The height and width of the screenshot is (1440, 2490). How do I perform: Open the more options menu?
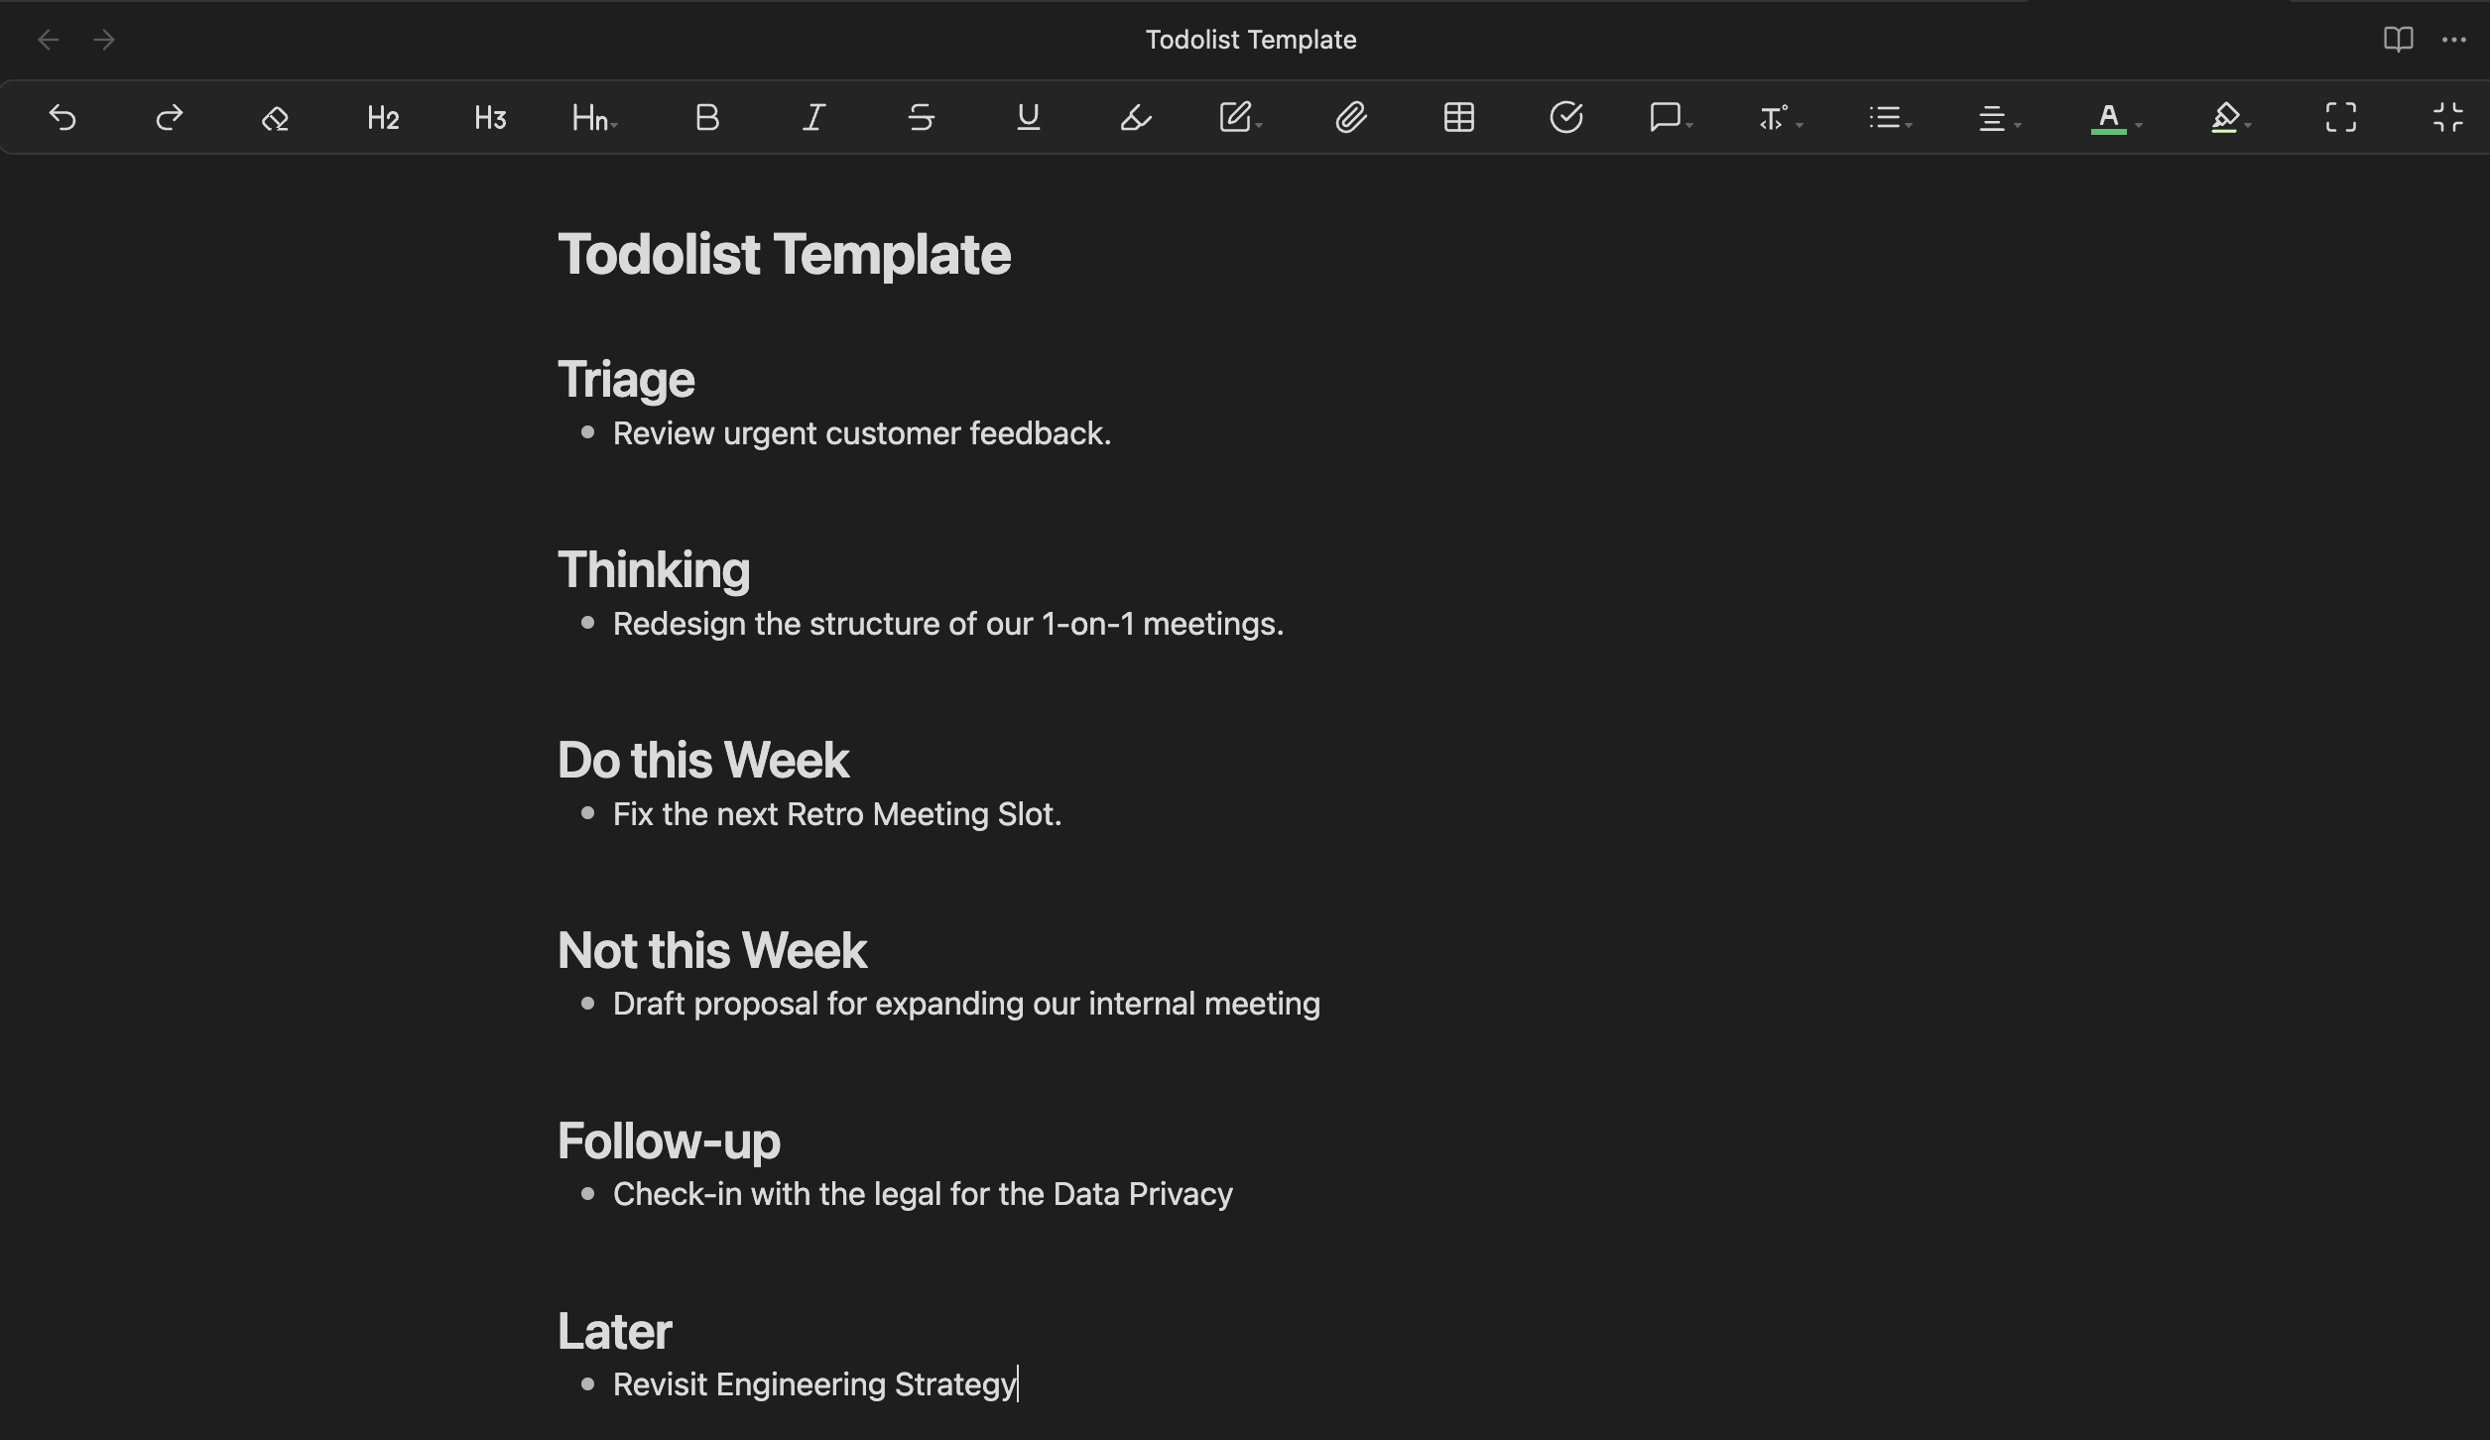(2454, 40)
